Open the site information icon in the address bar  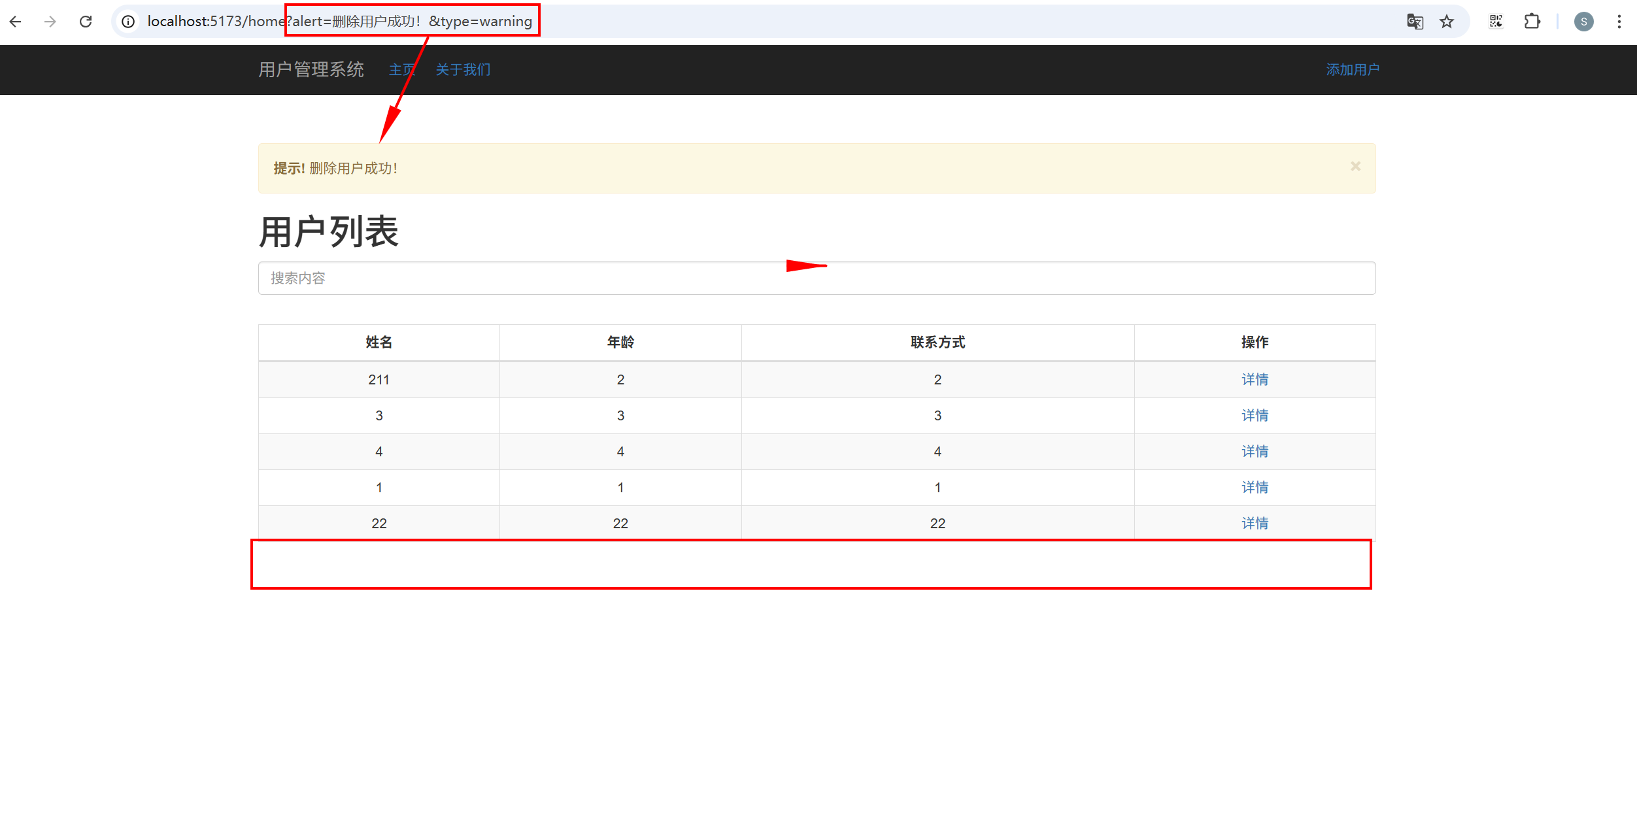click(129, 22)
